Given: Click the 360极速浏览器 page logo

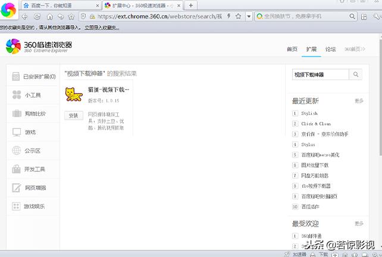Looking at the screenshot, I should pyautogui.click(x=39, y=46).
